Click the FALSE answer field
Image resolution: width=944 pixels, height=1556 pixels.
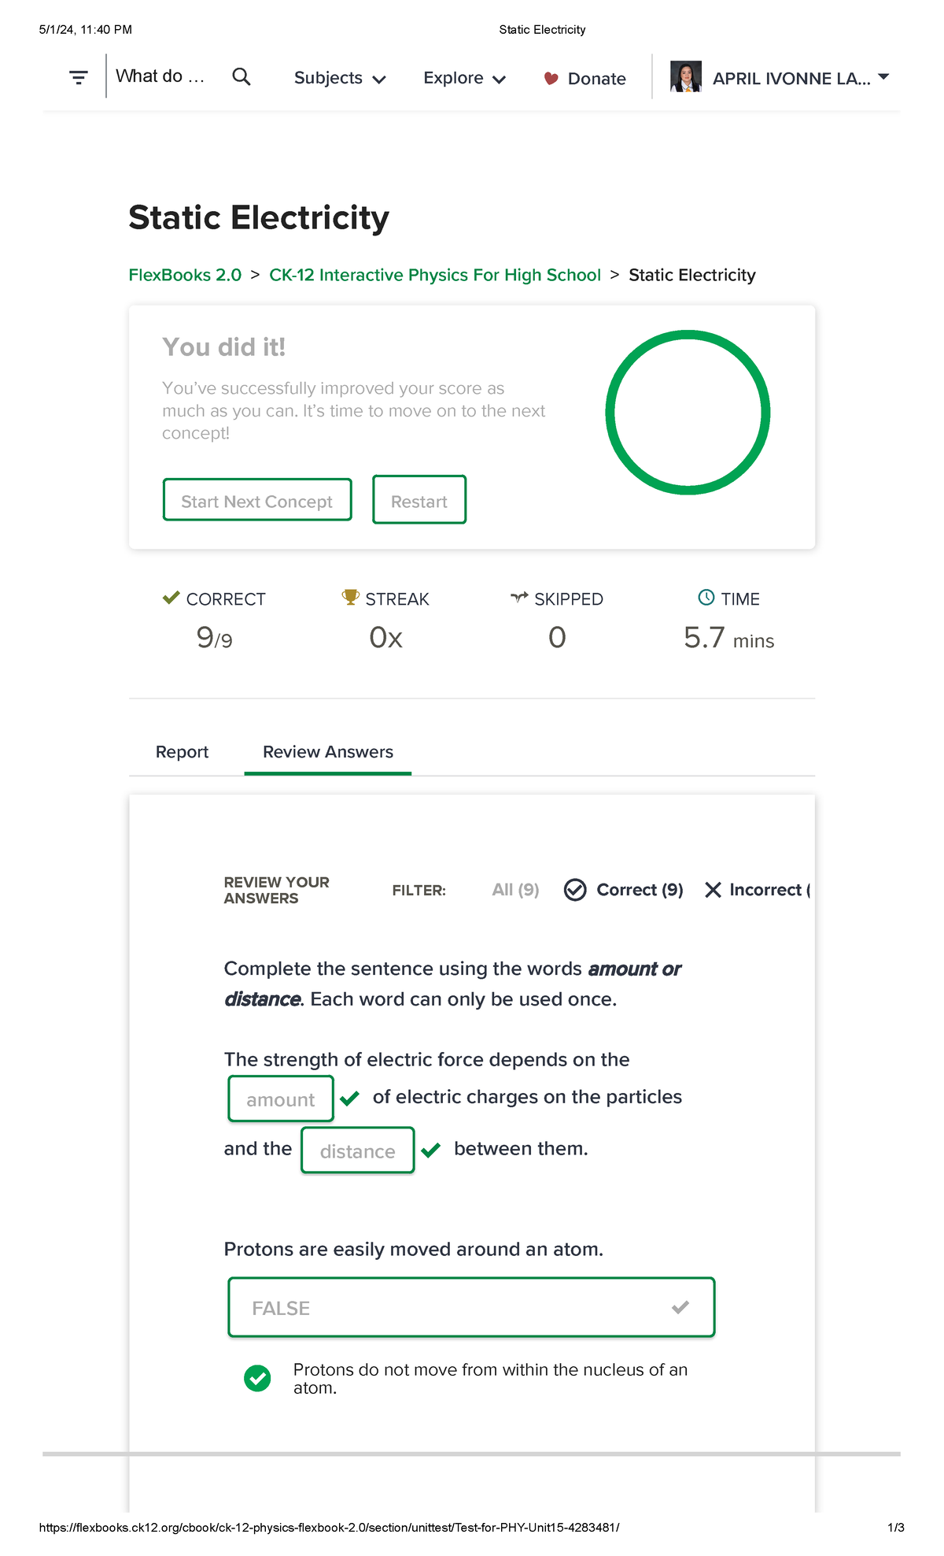click(x=470, y=1307)
